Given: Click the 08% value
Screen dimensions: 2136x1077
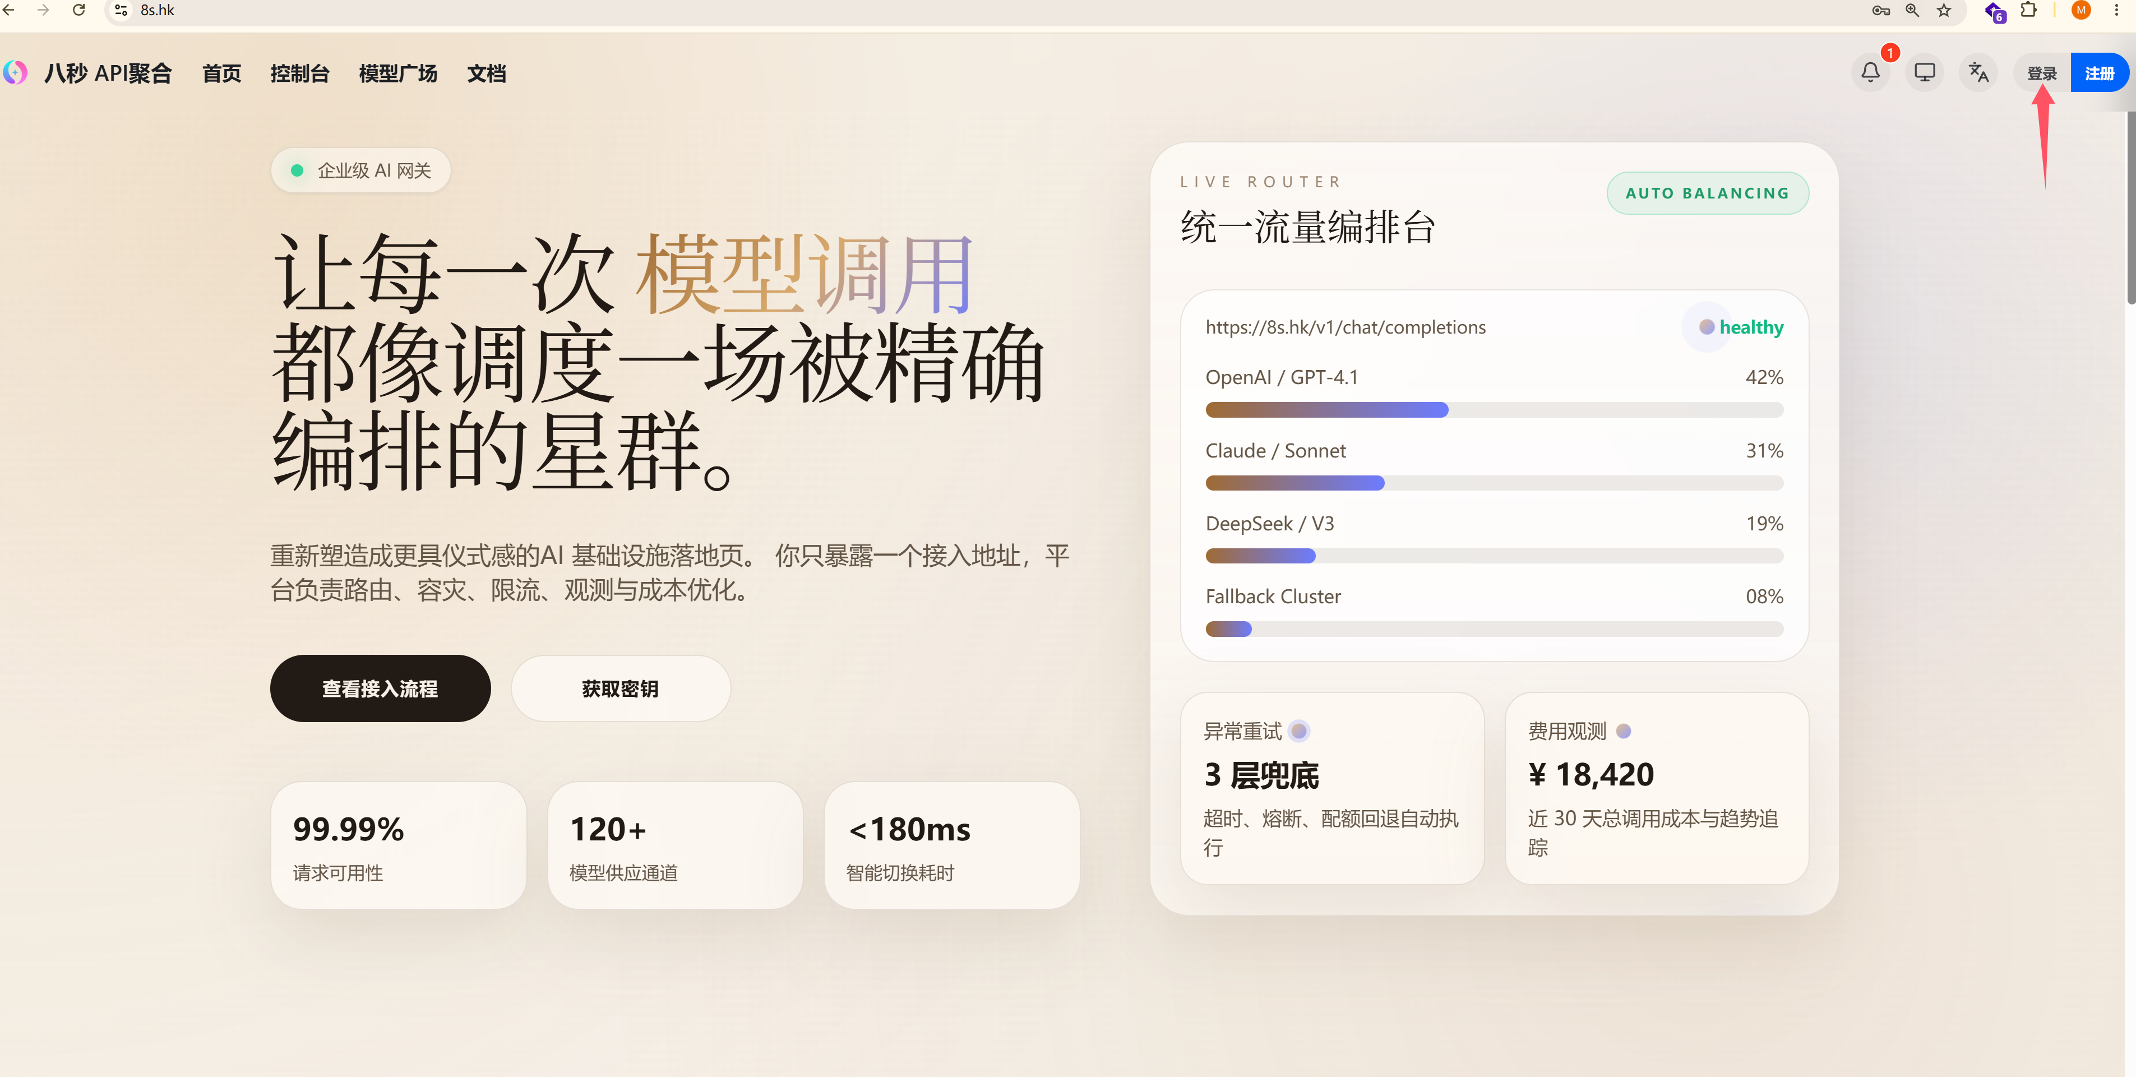Looking at the screenshot, I should [x=1764, y=596].
